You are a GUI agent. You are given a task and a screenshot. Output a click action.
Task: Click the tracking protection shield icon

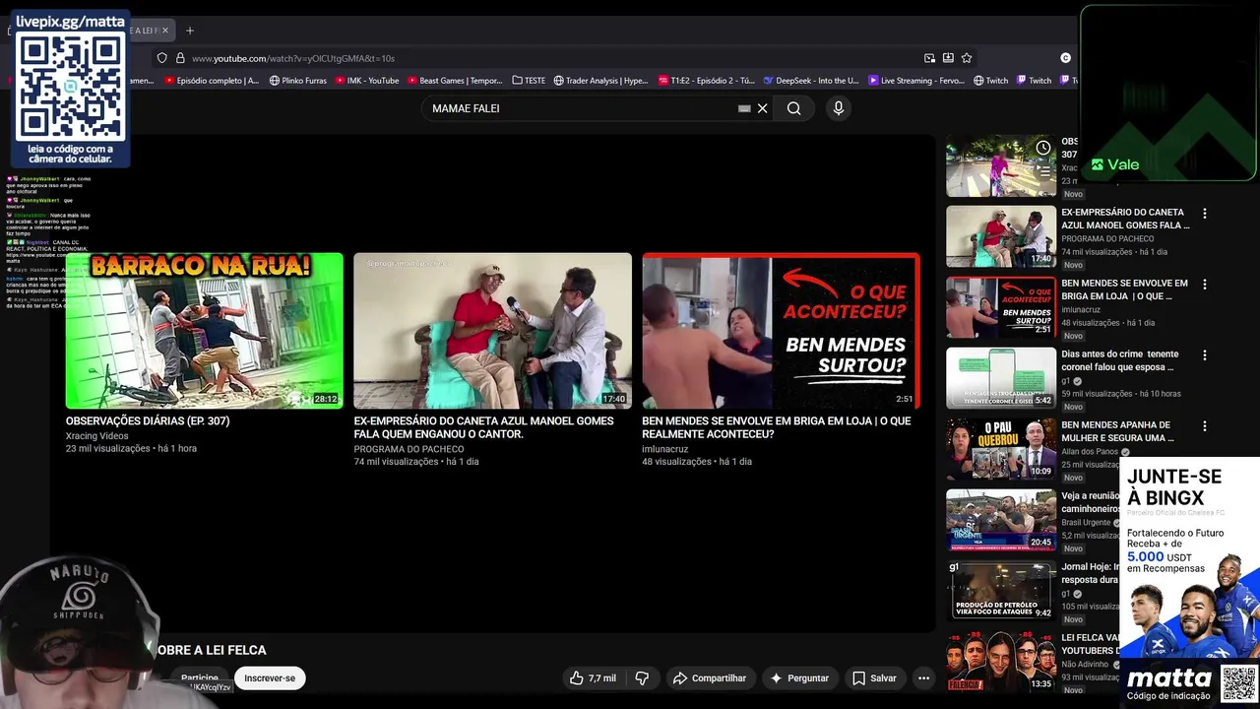162,58
